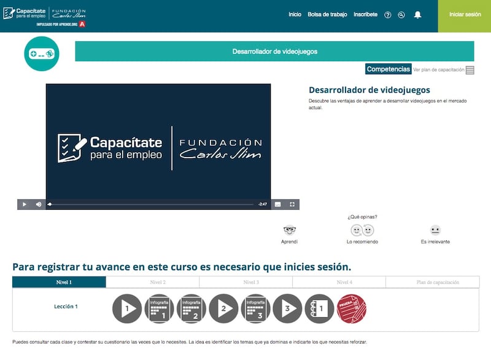Open the red Prueba test icon
This screenshot has width=491, height=349.
coord(352,309)
